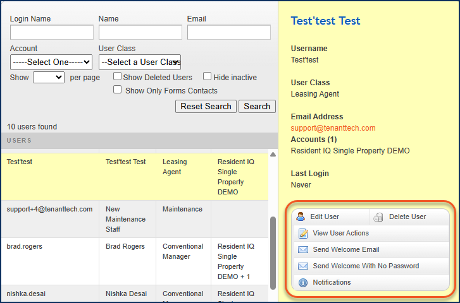Click the Edit User person icon
This screenshot has height=303, width=460.
301,217
